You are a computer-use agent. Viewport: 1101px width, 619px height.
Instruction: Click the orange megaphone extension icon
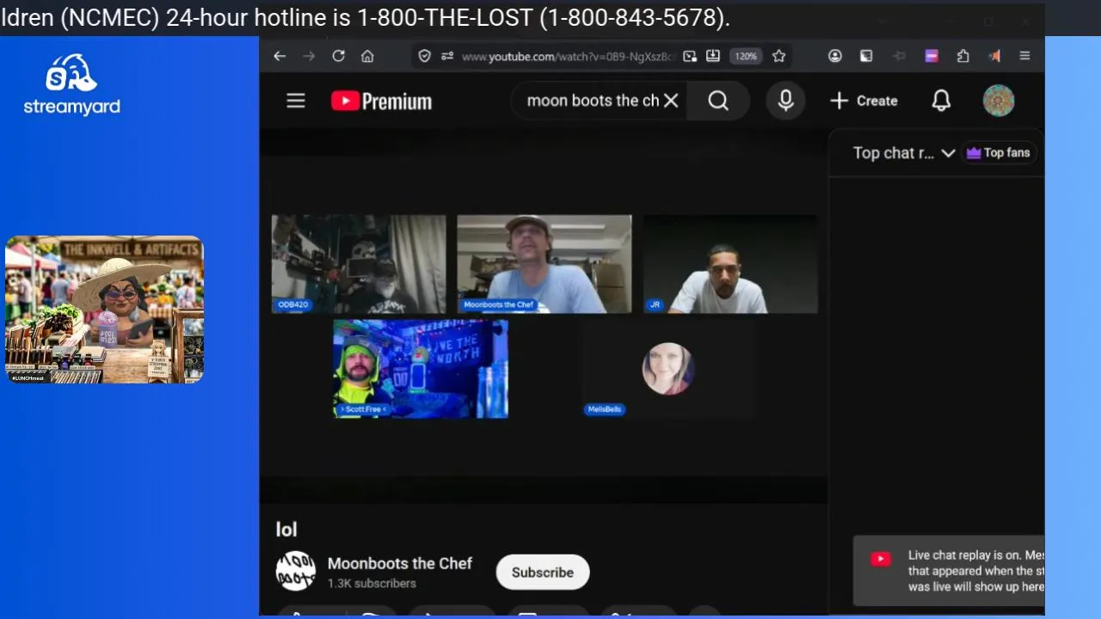994,56
